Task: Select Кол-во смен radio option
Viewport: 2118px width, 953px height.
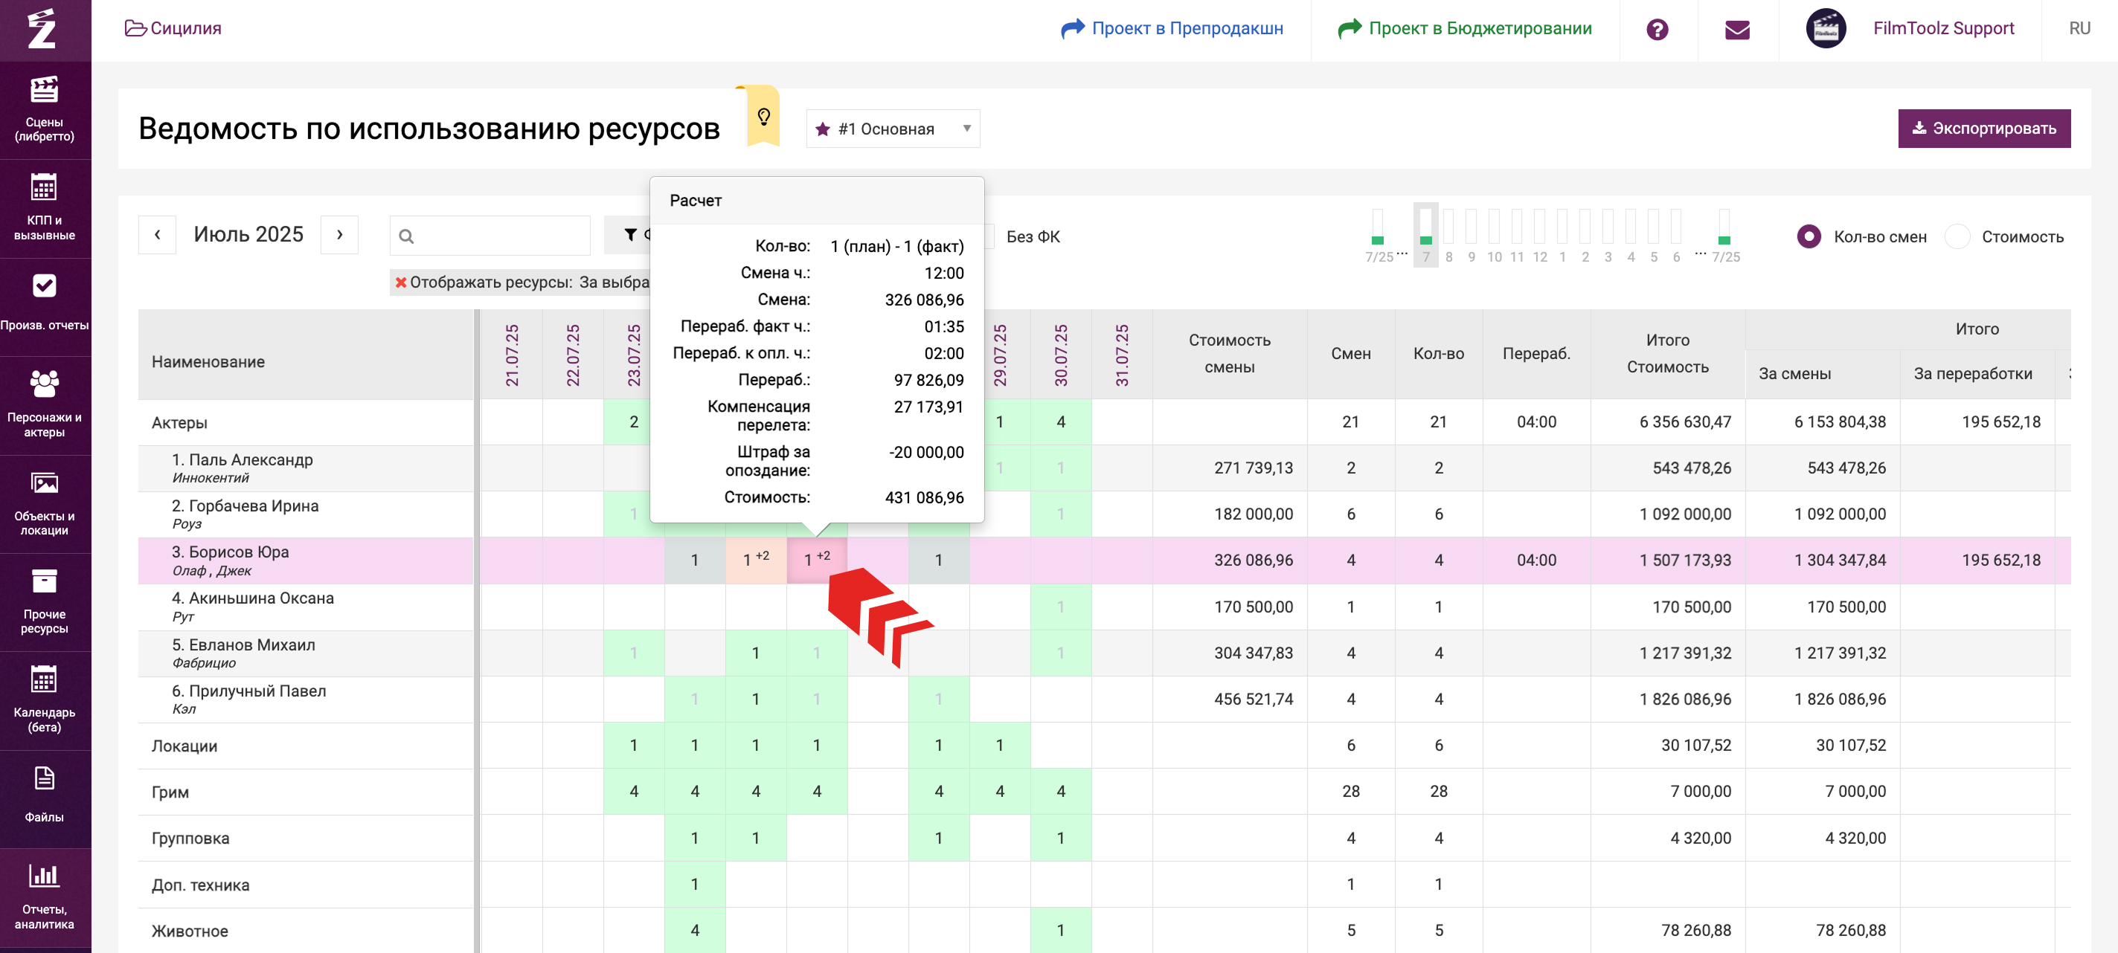Action: tap(1808, 236)
